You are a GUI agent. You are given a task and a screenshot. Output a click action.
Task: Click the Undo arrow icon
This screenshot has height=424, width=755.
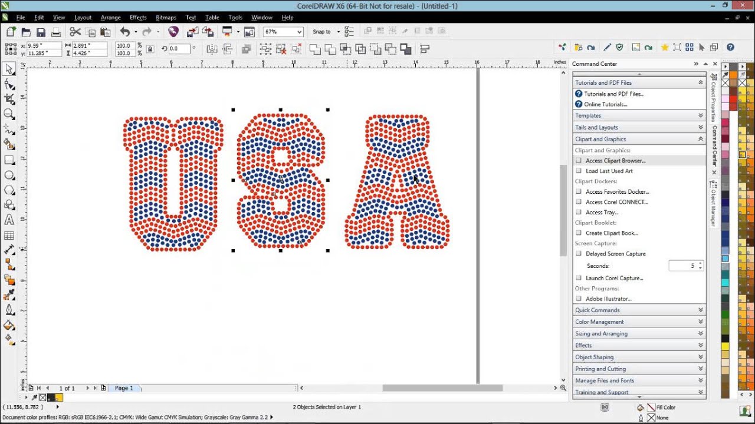coord(124,32)
